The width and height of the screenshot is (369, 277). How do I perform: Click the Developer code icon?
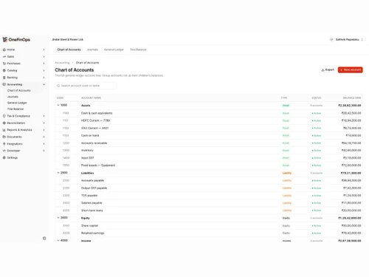click(4, 151)
